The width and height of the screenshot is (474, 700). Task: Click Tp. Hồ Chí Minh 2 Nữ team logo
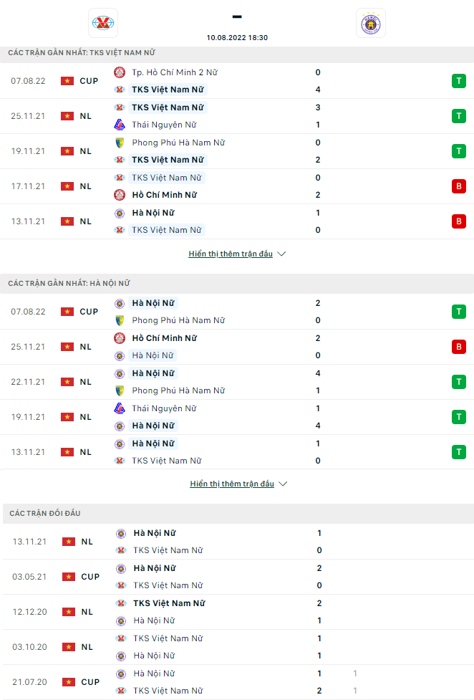click(x=120, y=72)
